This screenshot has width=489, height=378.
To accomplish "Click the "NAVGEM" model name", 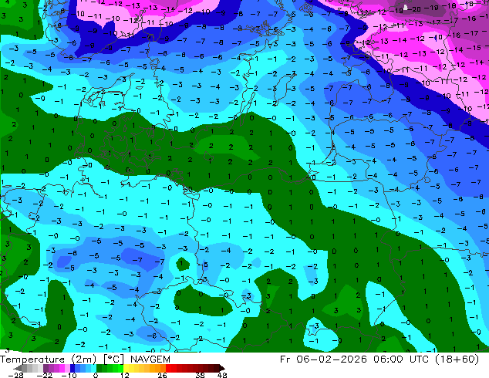I will click(150, 359).
